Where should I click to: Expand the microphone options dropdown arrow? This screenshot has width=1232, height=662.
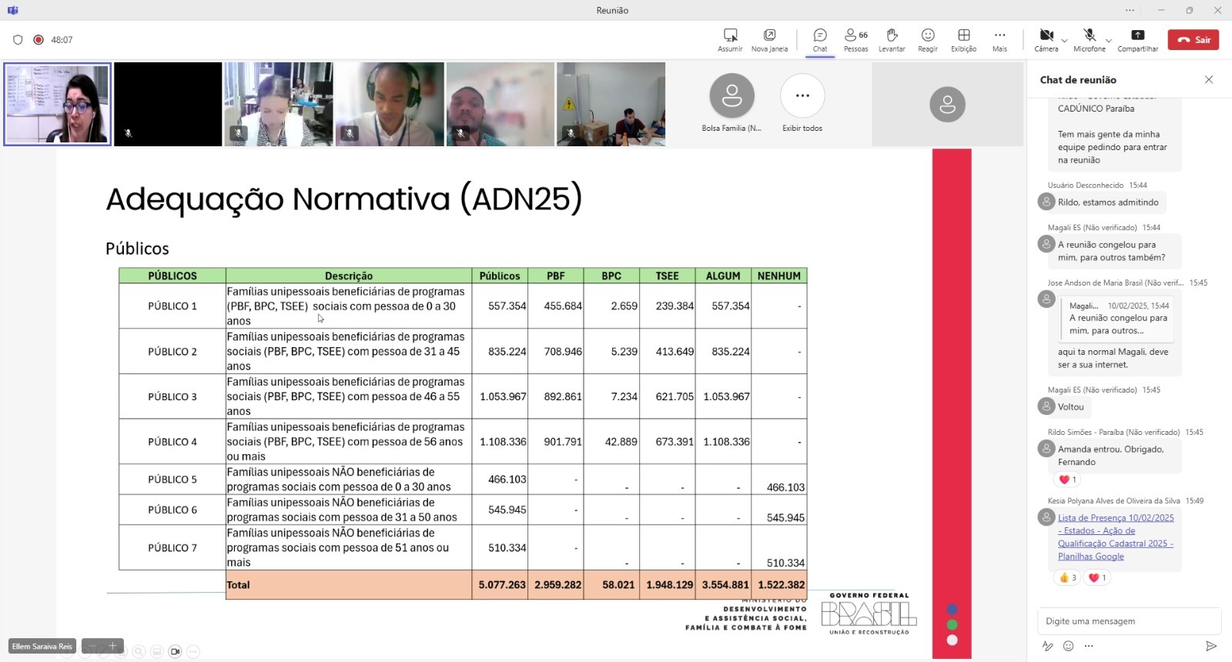click(1108, 40)
